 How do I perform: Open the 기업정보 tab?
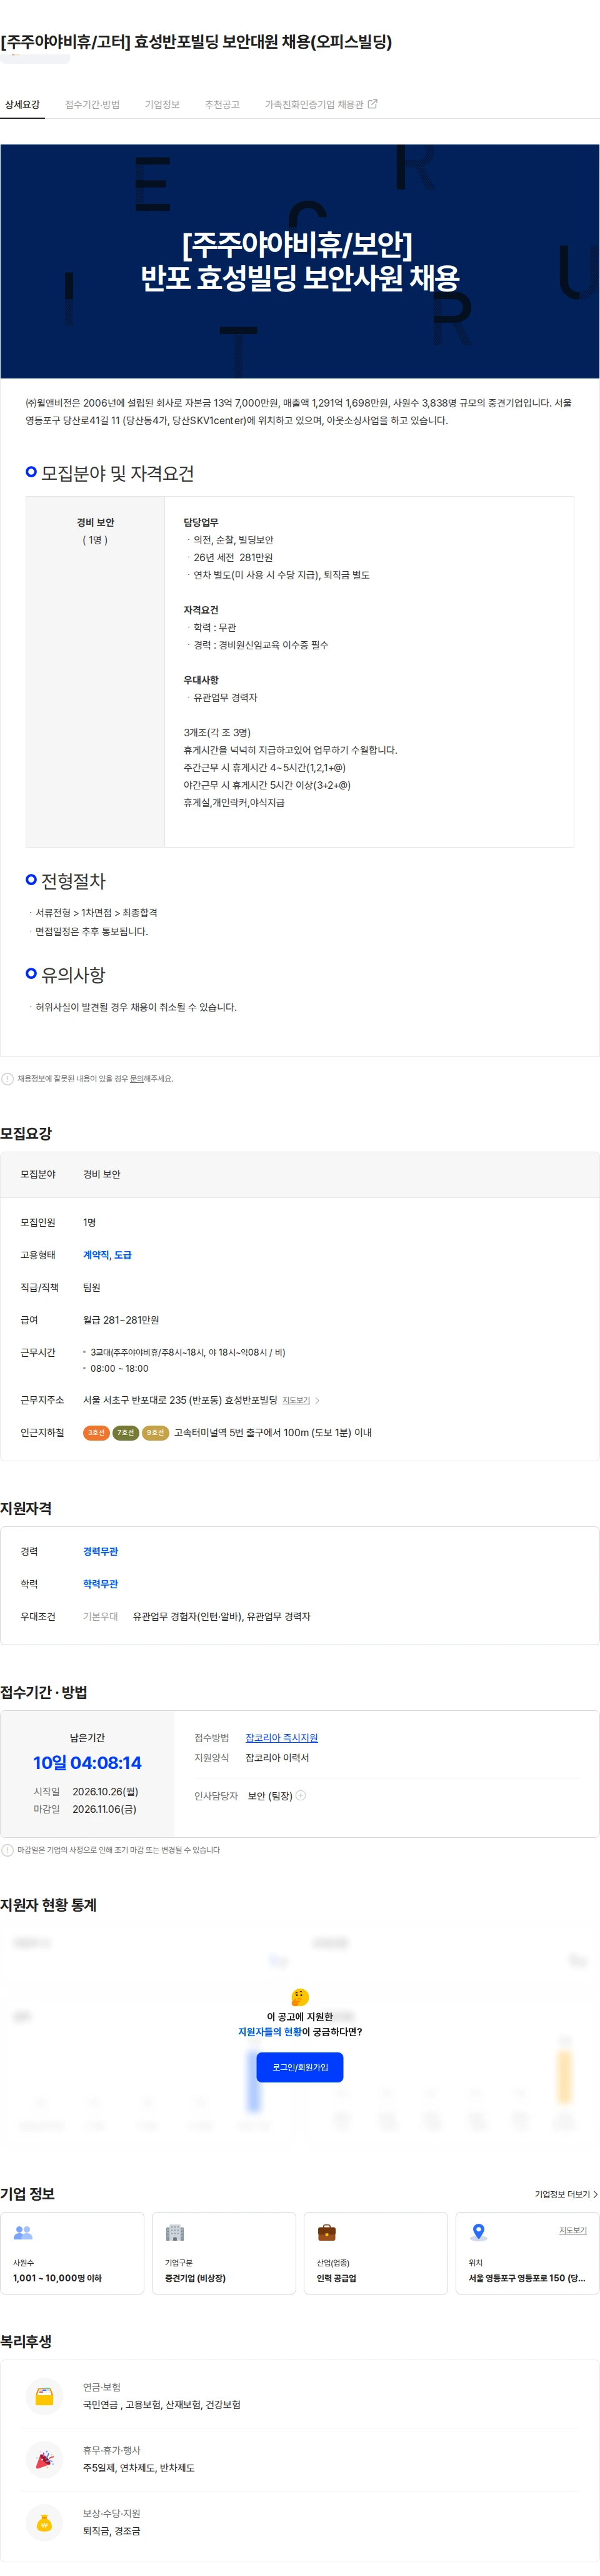[162, 104]
